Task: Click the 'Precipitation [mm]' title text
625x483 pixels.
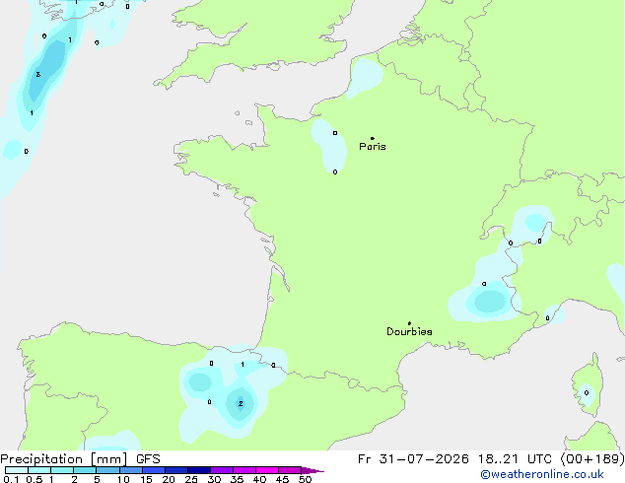Action: tap(64, 459)
